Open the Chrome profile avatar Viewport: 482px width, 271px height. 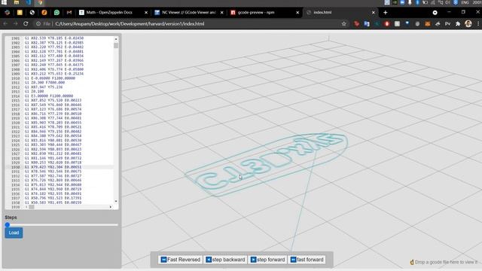468,23
